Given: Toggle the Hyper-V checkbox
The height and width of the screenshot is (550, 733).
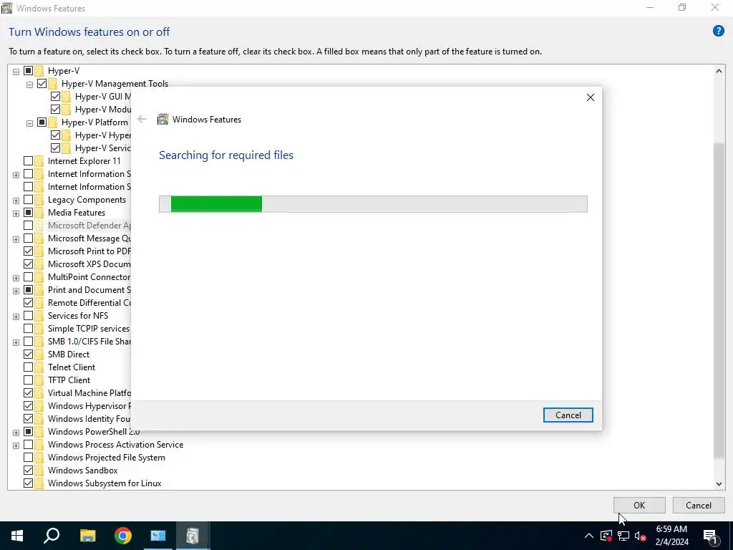Looking at the screenshot, I should pyautogui.click(x=28, y=71).
